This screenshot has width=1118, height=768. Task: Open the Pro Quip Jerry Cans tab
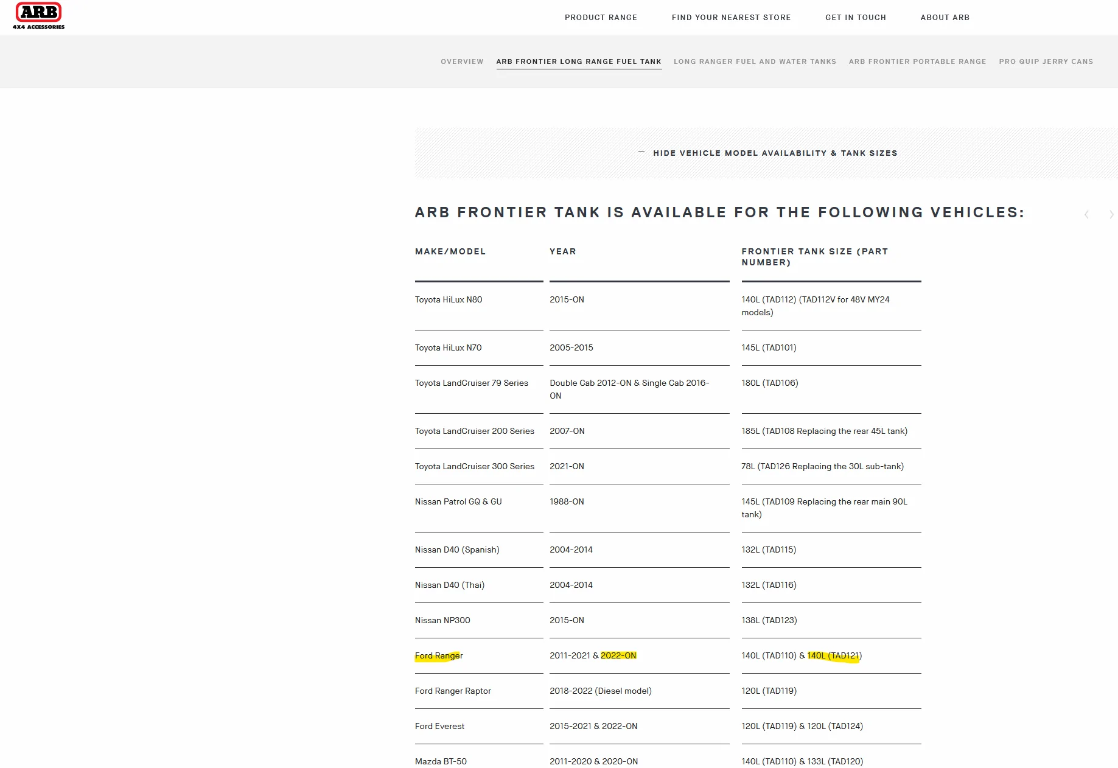pyautogui.click(x=1046, y=61)
